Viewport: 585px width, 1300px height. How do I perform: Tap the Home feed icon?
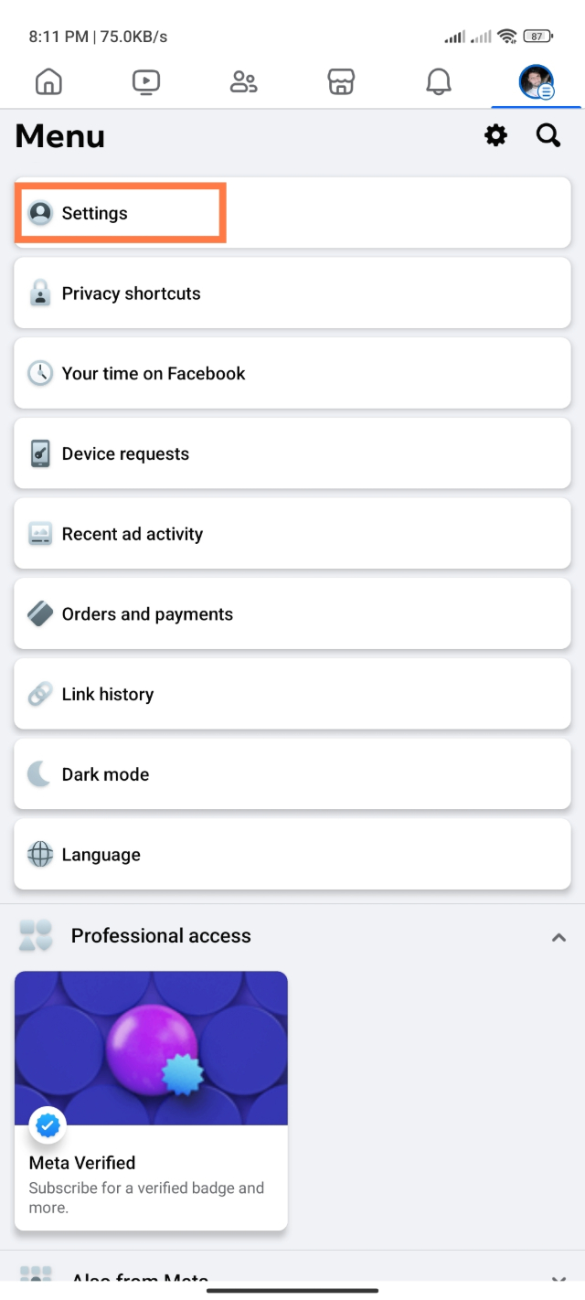pos(48,82)
